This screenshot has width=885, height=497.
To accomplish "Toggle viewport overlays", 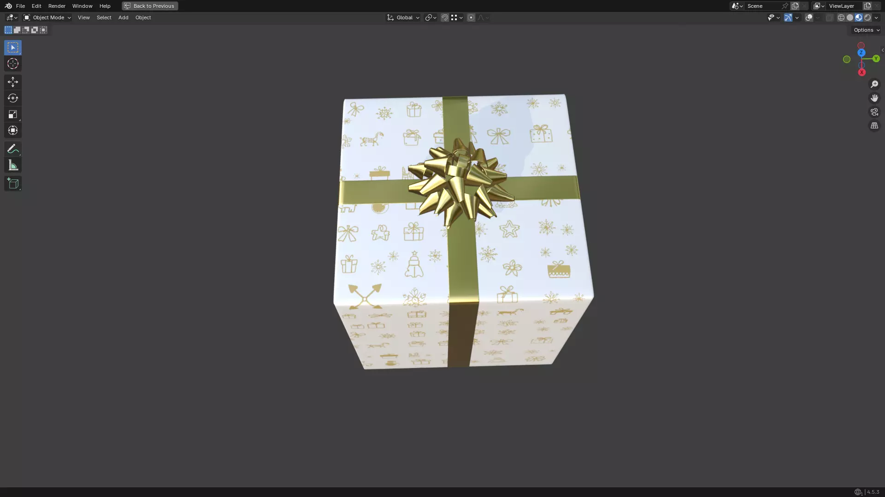I will click(809, 17).
